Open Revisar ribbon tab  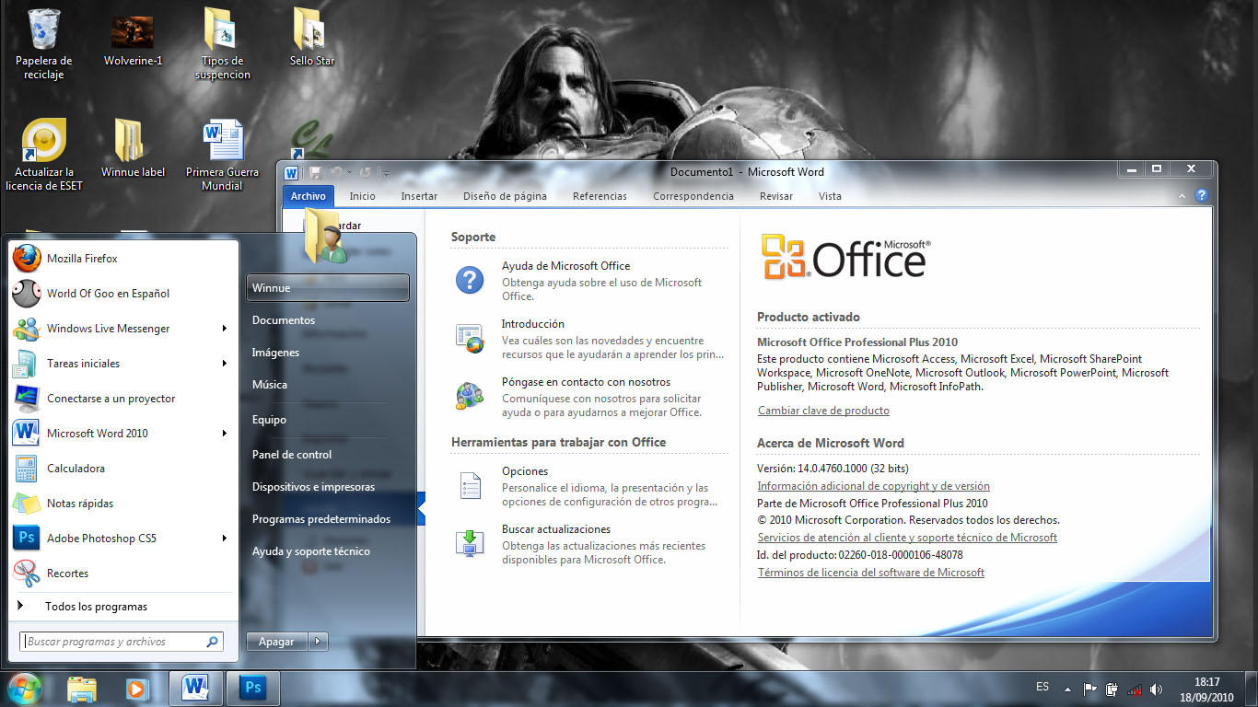[776, 196]
